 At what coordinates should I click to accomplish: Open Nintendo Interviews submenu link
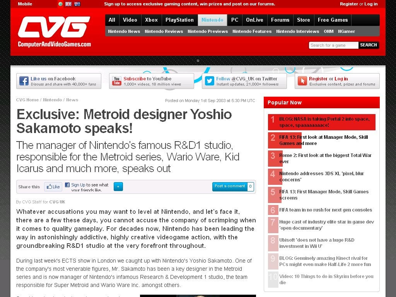click(x=297, y=31)
